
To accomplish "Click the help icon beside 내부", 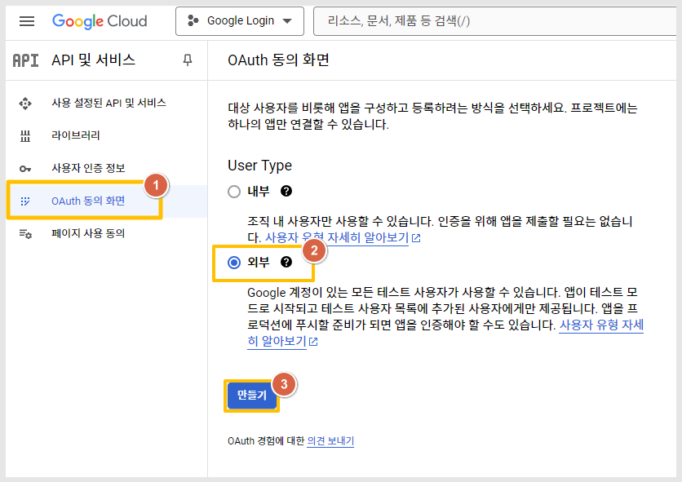I will (x=286, y=191).
